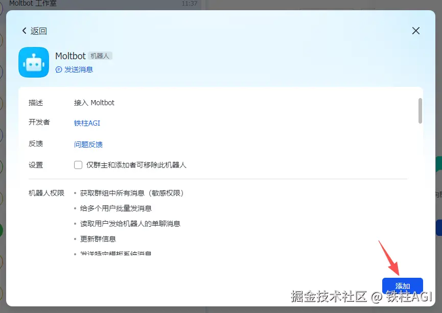Click the blue 添加 button
442x313 pixels.
point(402,285)
